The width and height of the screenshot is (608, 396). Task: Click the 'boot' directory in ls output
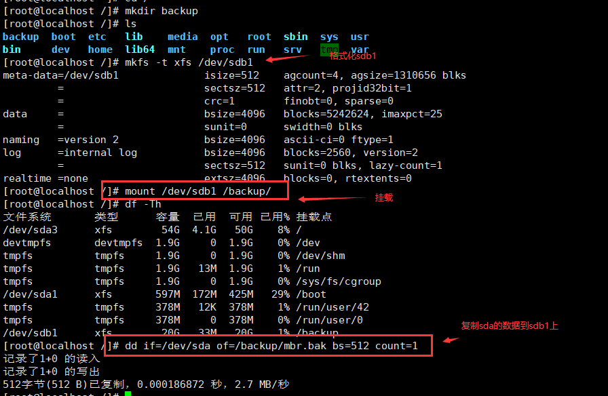[x=64, y=37]
